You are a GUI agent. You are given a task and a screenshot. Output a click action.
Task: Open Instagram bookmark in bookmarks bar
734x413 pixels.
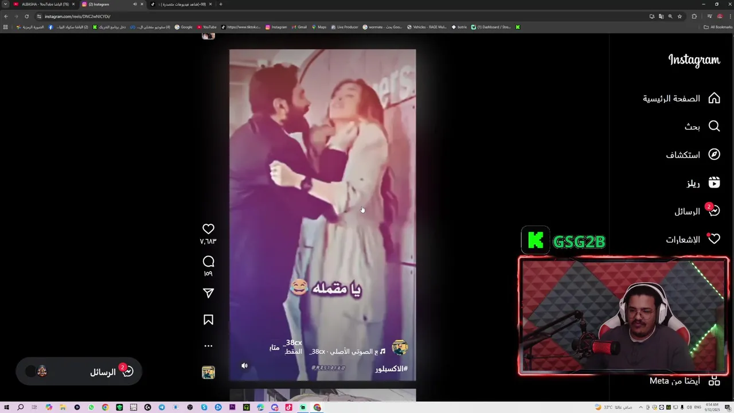click(276, 27)
